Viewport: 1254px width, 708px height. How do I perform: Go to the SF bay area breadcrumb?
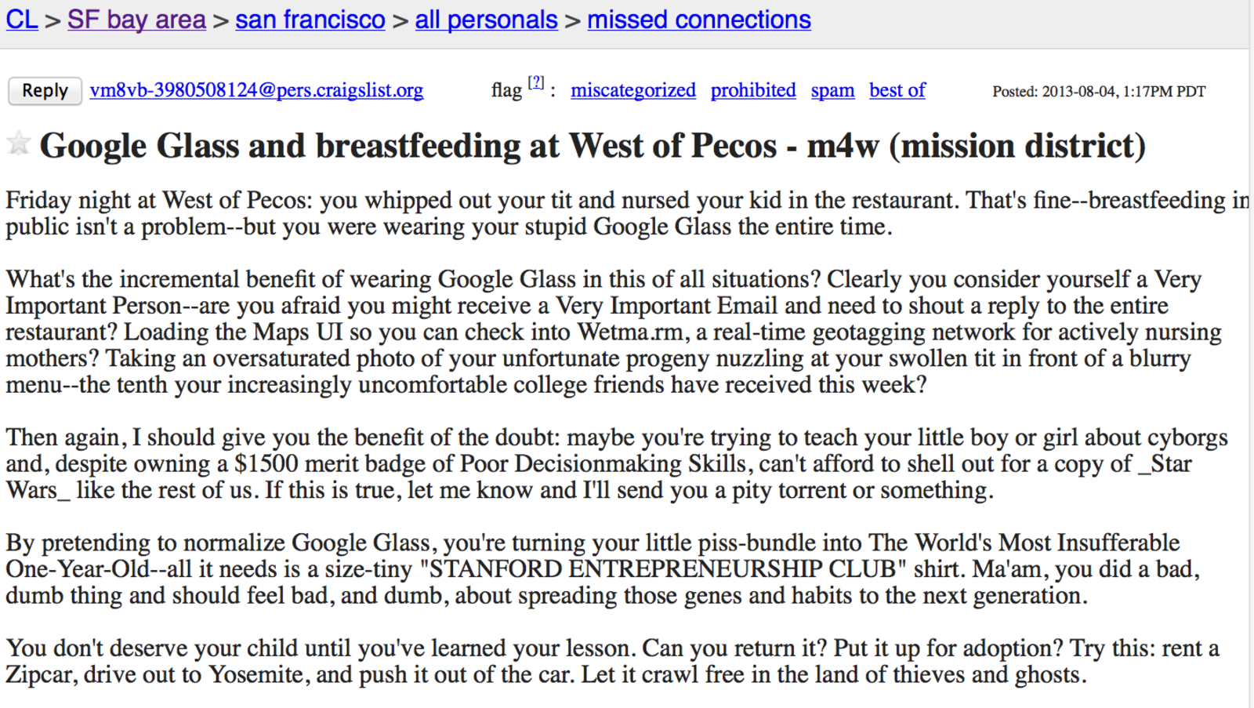(x=136, y=20)
